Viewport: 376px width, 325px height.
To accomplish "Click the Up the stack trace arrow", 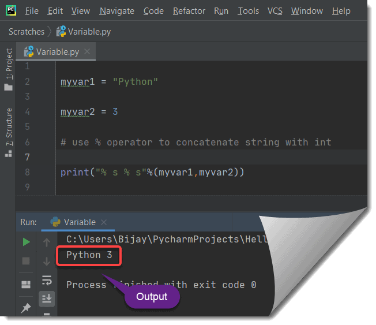I will (47, 242).
